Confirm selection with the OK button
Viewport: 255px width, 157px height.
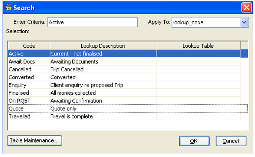click(x=194, y=141)
